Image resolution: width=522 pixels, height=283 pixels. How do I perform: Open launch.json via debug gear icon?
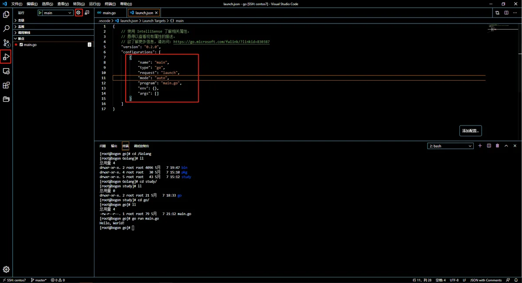click(78, 13)
